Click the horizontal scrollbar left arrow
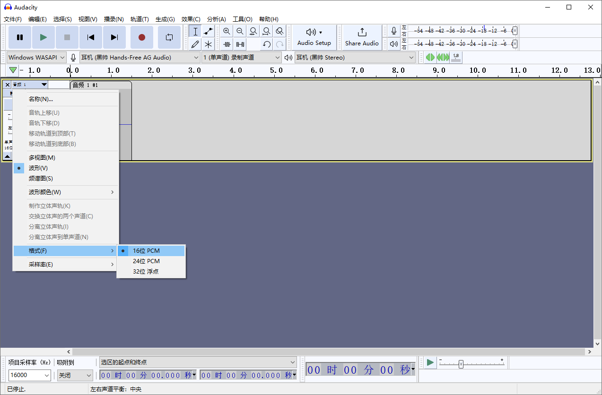Image resolution: width=602 pixels, height=395 pixels. 69,352
